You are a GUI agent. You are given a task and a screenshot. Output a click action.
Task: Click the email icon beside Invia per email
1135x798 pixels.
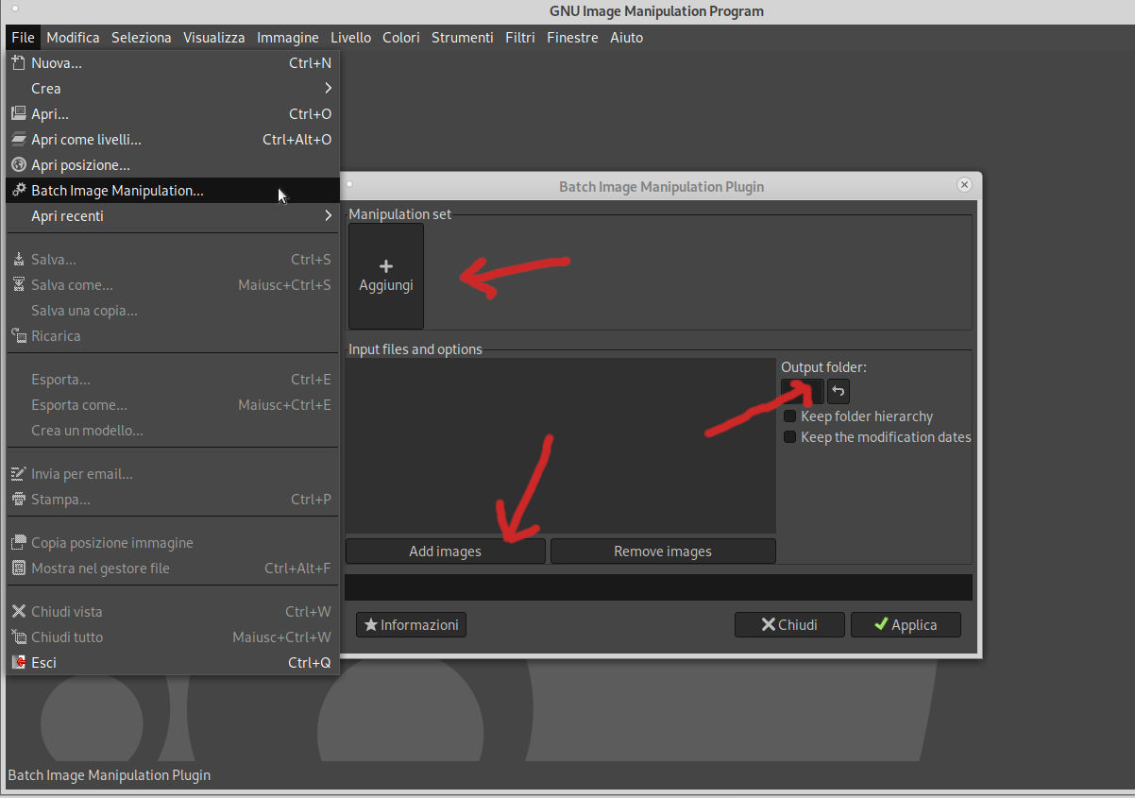pos(18,474)
